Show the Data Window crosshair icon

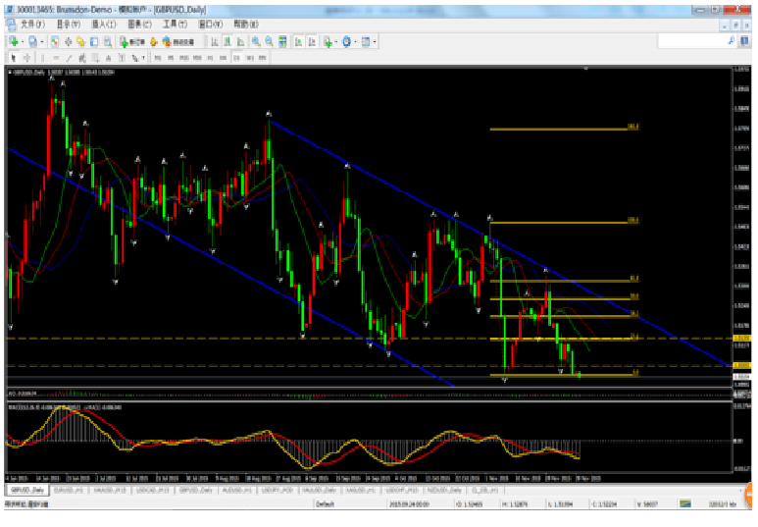coord(69,42)
